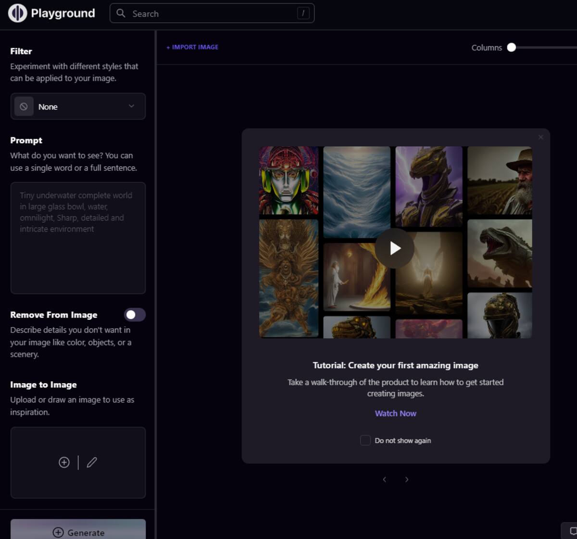The image size is (577, 539).
Task: Close the tutorial popup
Action: 541,137
